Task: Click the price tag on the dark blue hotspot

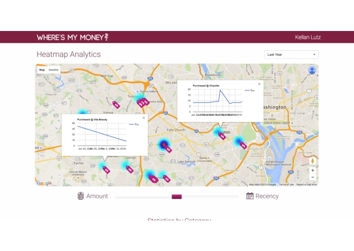Action: tap(168, 149)
